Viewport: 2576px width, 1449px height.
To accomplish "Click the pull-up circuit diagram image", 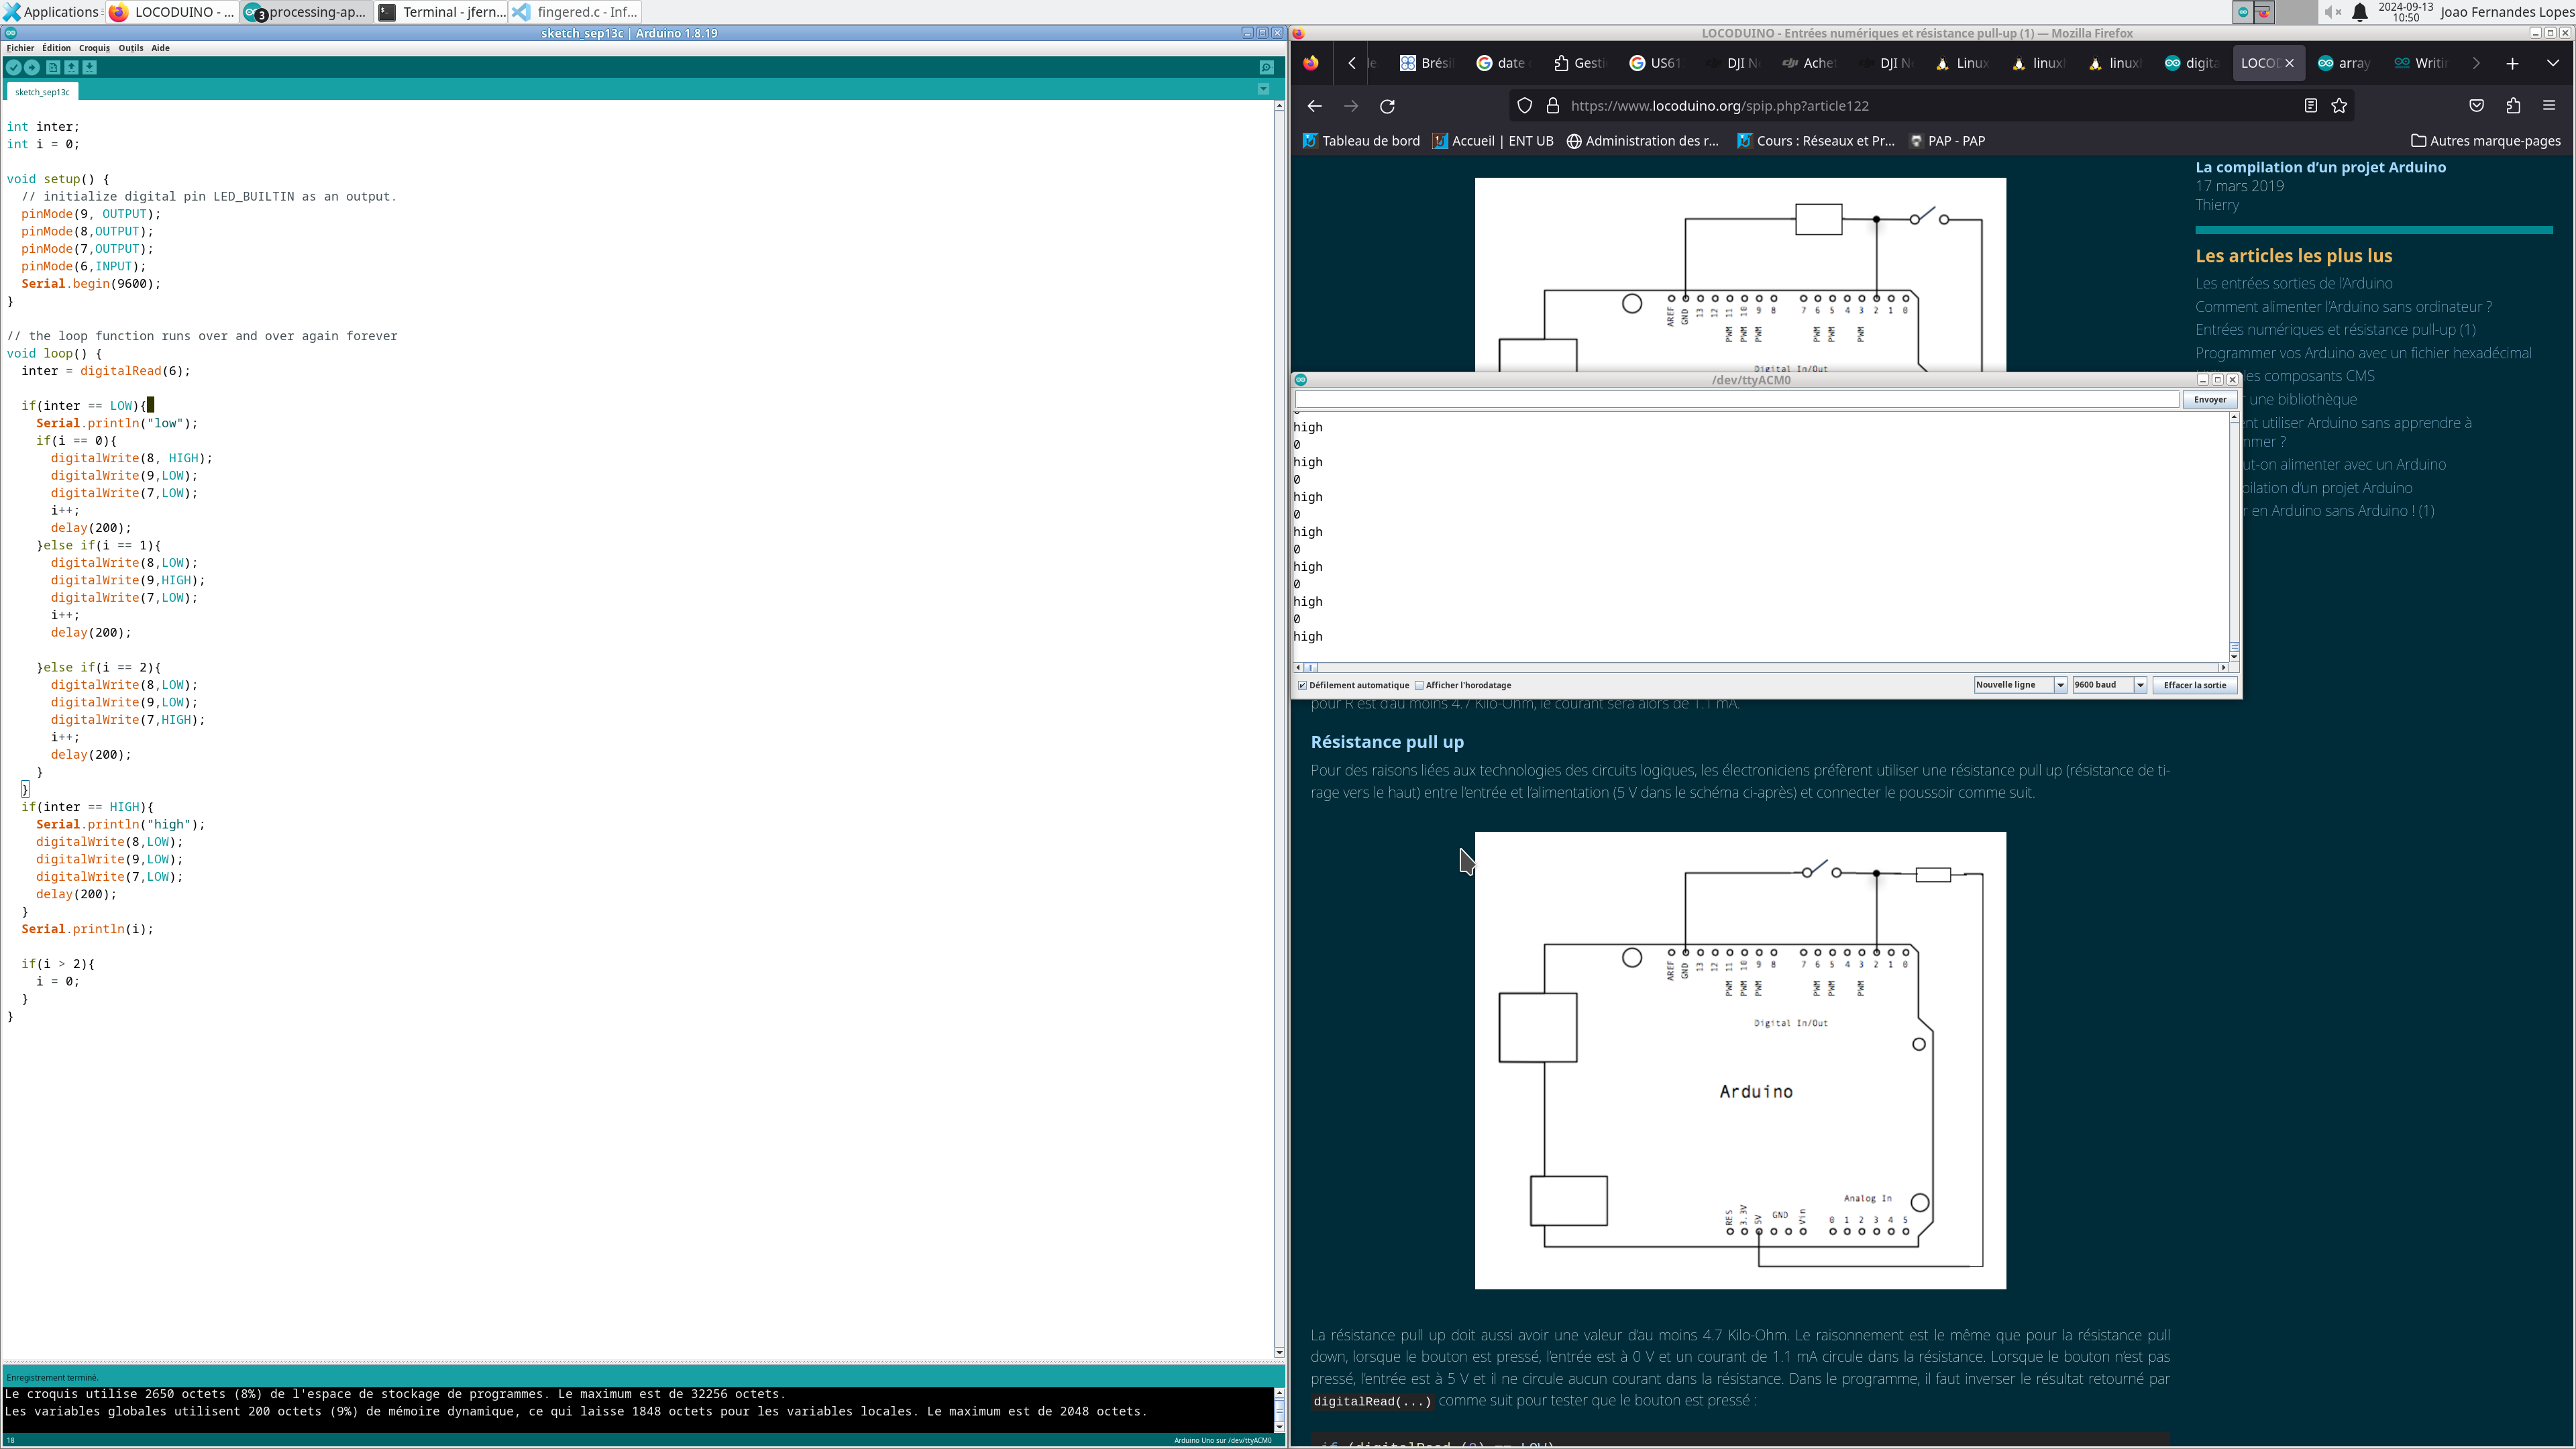I will point(1740,1060).
